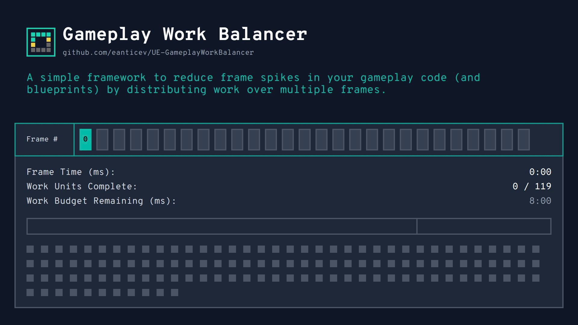Screen dimensions: 578x325
Task: Click the 0:00 frame time value
Action: coord(540,172)
